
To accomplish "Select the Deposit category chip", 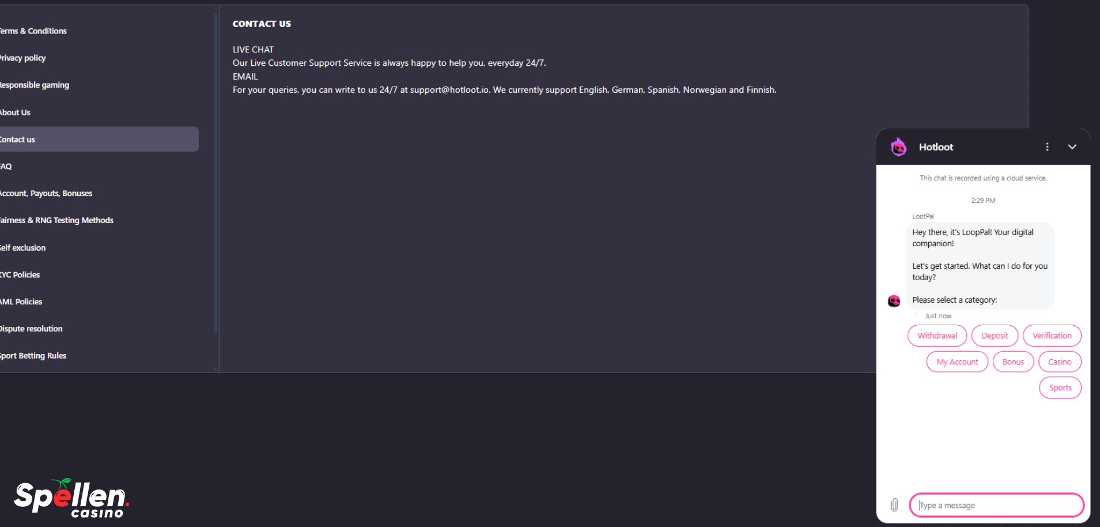I will (x=995, y=336).
